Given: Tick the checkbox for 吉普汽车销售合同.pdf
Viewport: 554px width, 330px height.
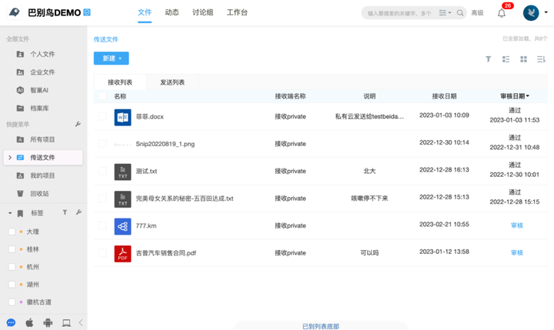Looking at the screenshot, I should tap(102, 252).
